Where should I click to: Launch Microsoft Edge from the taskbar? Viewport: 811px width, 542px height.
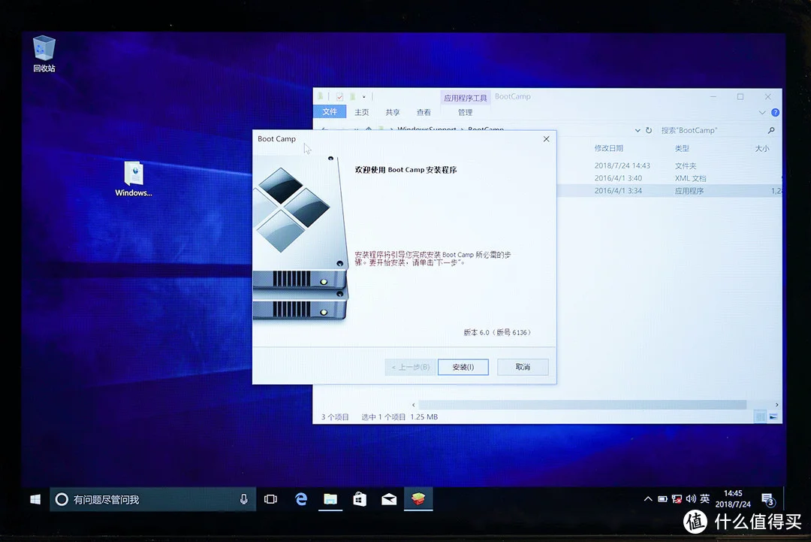click(x=301, y=499)
